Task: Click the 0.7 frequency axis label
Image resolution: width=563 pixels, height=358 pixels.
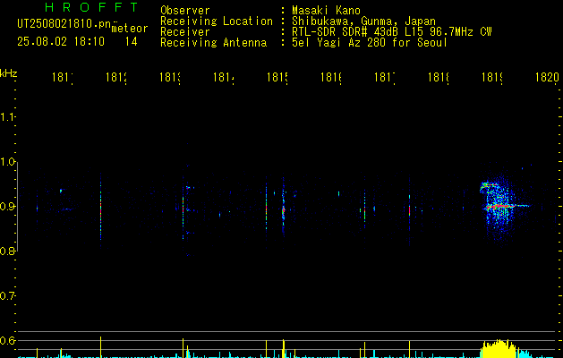Action: (x=6, y=296)
